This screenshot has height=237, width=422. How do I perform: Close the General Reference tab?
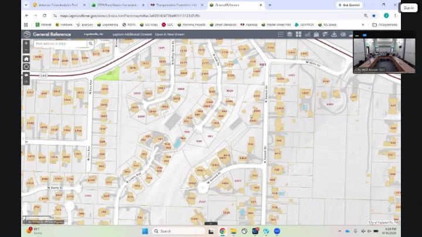(x=260, y=5)
